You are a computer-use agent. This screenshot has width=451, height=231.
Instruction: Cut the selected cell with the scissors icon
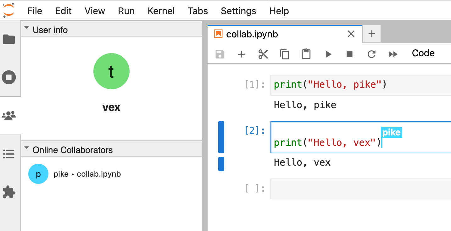(263, 54)
